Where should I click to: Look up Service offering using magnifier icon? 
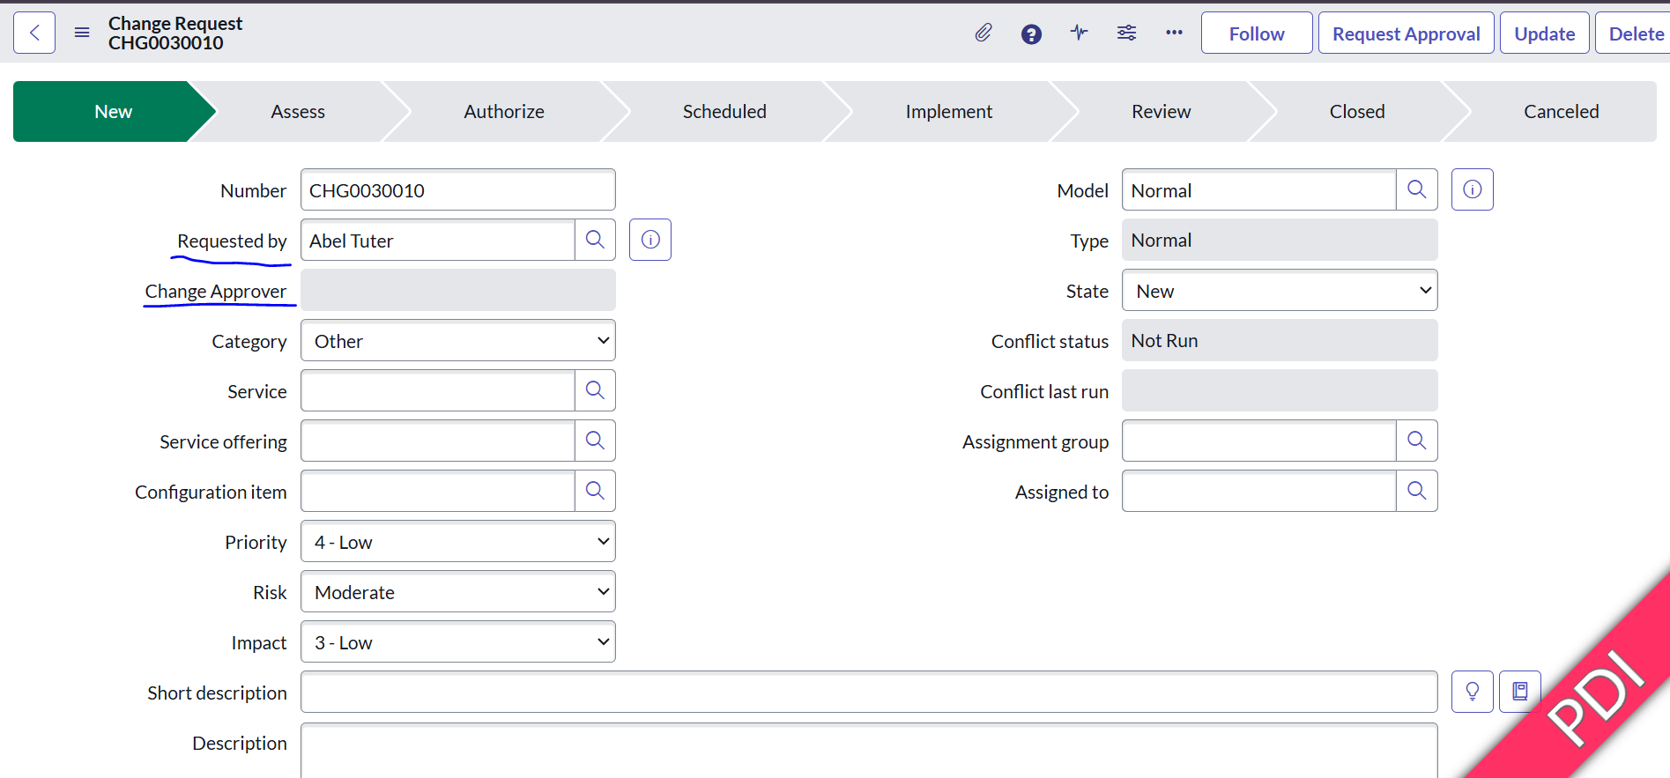(595, 441)
